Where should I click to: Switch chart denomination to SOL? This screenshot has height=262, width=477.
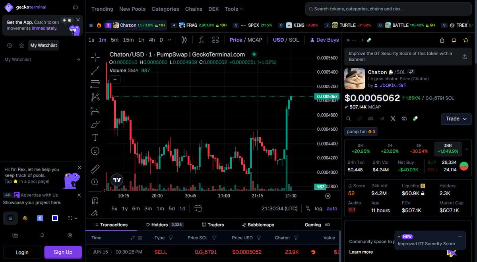[x=294, y=40]
